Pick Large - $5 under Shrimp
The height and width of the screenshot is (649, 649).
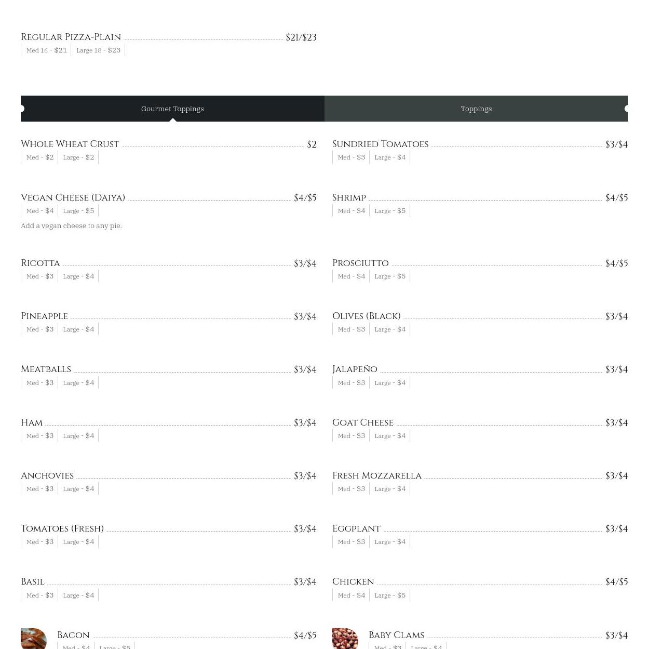point(390,210)
